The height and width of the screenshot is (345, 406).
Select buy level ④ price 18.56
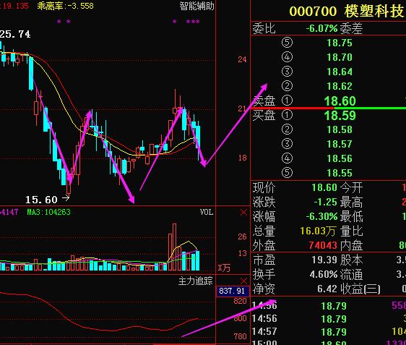(340, 158)
